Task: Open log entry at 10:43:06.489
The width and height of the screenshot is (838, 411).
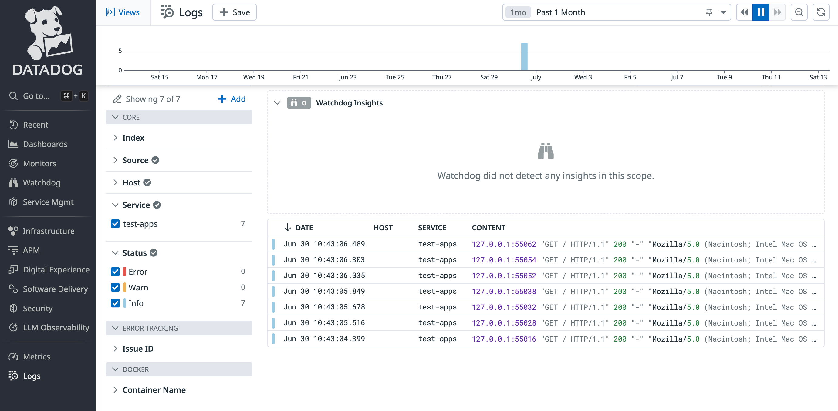Action: 546,244
